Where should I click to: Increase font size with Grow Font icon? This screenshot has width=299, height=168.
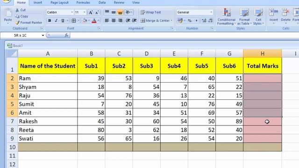tap(91, 13)
